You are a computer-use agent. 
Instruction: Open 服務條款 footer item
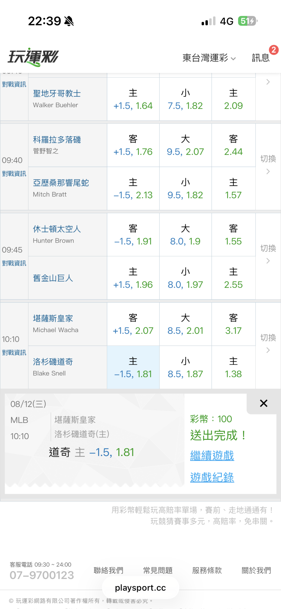click(207, 570)
